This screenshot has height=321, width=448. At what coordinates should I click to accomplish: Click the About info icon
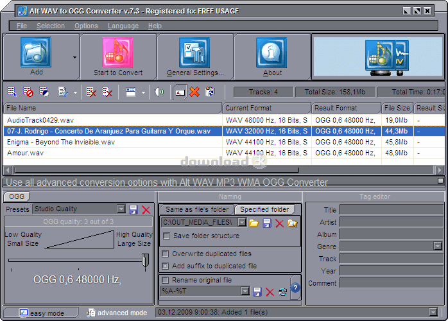coord(271,53)
